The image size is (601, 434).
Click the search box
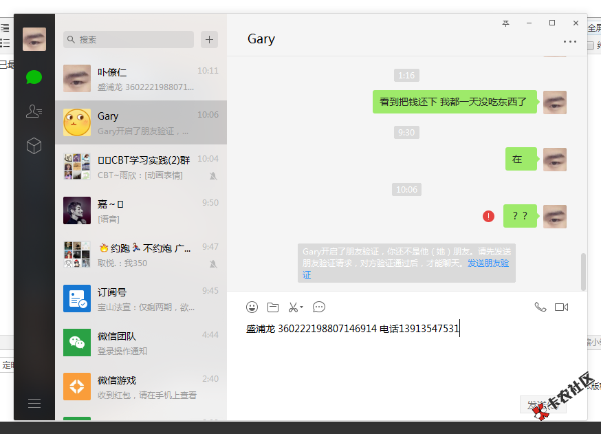(129, 39)
